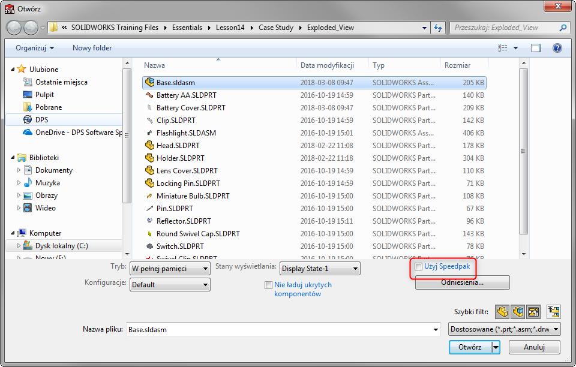576x367 pixels.
Task: Refresh the Exploded_View folder
Action: (438, 28)
